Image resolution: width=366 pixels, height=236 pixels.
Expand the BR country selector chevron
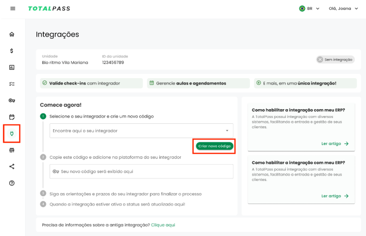point(318,9)
